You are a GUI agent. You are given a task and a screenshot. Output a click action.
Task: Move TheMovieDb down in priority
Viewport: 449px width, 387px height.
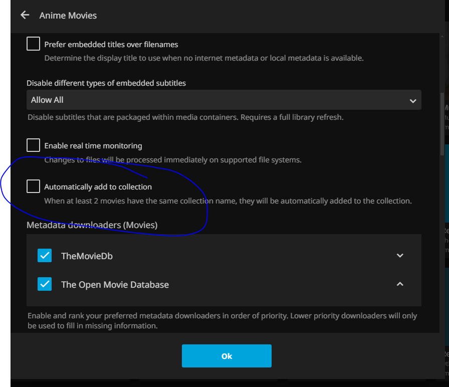tap(400, 256)
